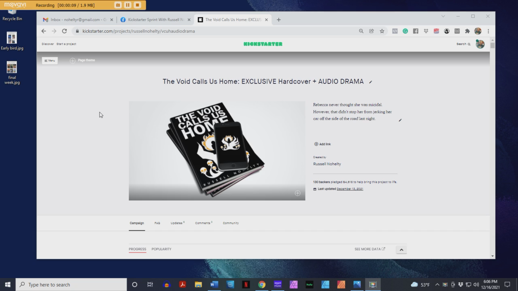This screenshot has height=291, width=518.
Task: Click Start a project link
Action: pos(66,44)
